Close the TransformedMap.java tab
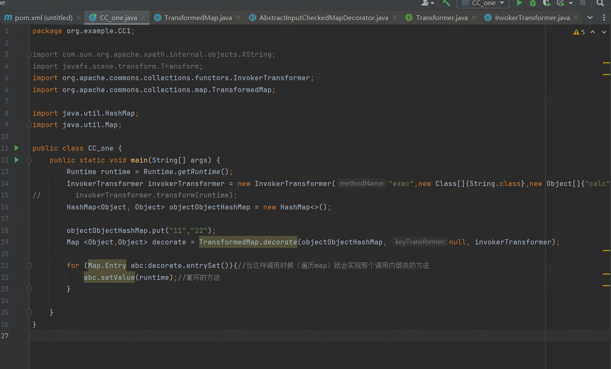The width and height of the screenshot is (611, 369). coord(238,17)
